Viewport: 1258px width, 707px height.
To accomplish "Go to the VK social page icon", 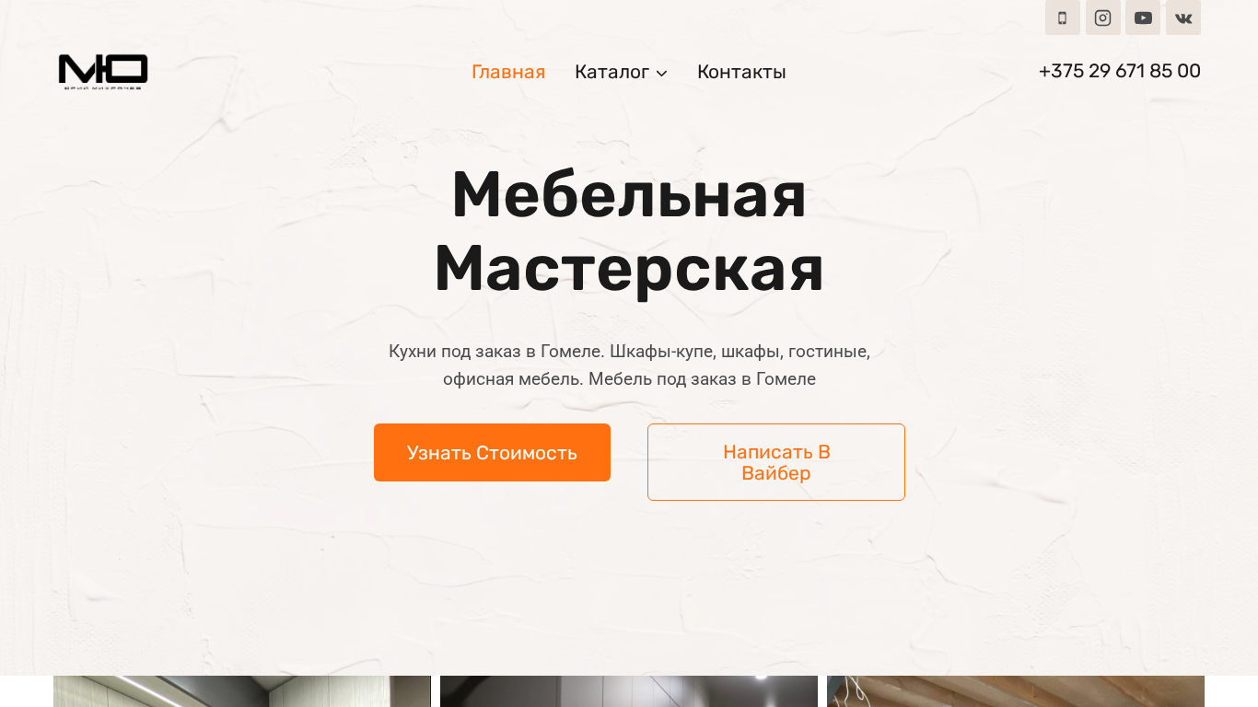I will 1183,17.
